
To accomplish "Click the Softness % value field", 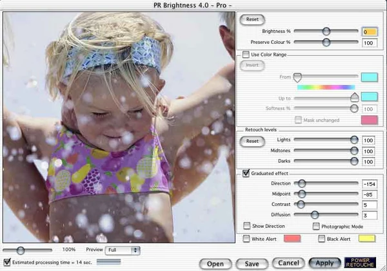I will coord(370,109).
